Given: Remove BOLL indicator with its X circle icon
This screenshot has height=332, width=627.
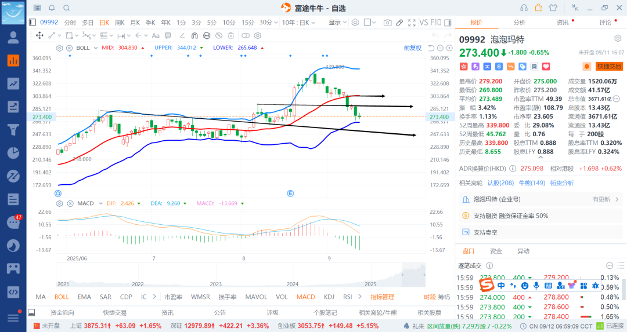Looking at the screenshot, I should [69, 48].
